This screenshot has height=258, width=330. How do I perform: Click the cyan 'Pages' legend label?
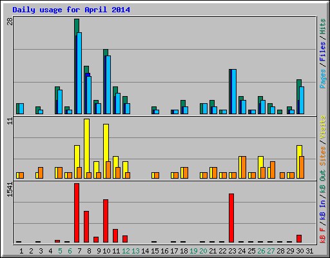(x=322, y=79)
